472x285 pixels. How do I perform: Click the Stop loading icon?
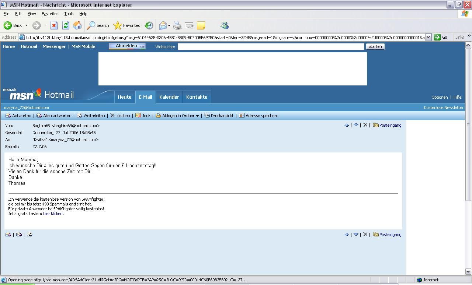[54, 25]
